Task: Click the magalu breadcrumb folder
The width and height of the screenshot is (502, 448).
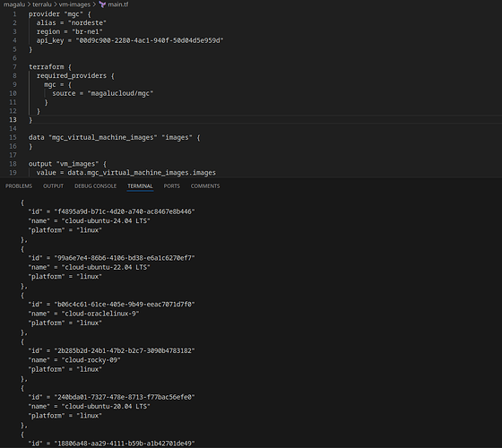Action: (14, 4)
